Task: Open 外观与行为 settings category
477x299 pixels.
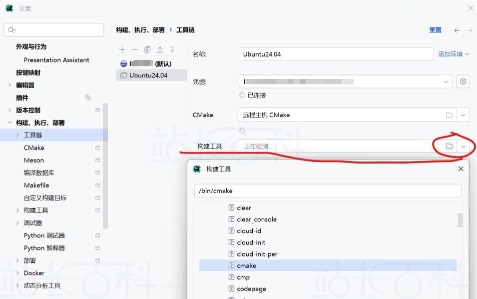Action: tap(31, 46)
